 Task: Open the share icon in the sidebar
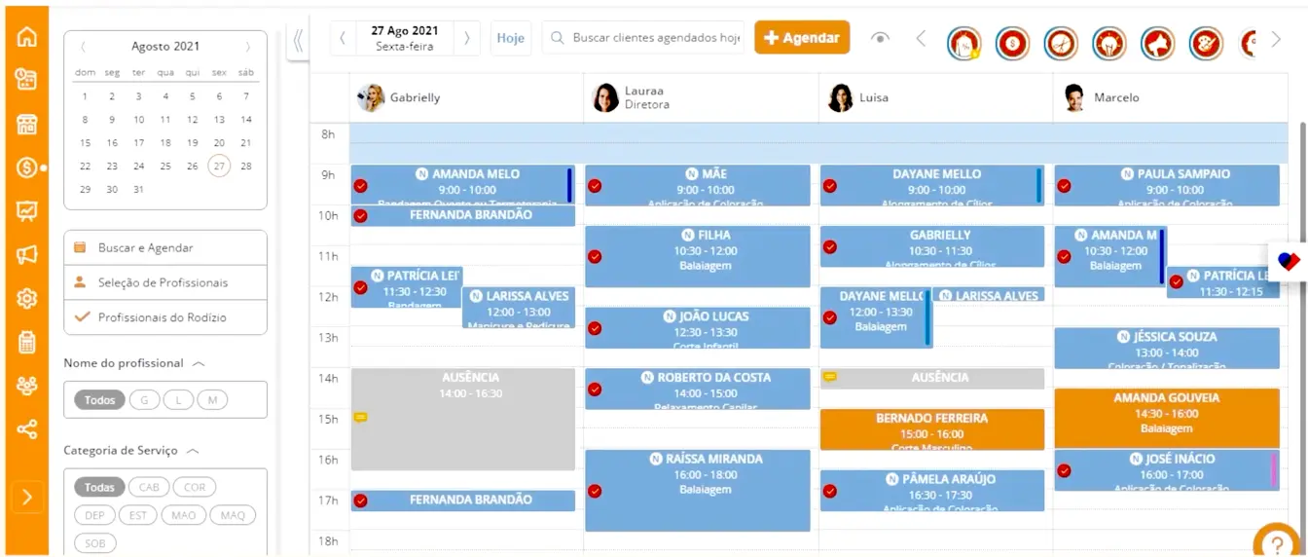26,429
